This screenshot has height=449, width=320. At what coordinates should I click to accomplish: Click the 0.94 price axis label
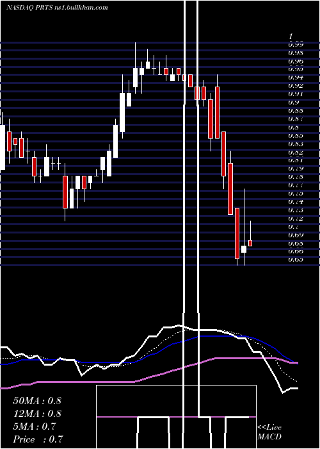coord(296,78)
